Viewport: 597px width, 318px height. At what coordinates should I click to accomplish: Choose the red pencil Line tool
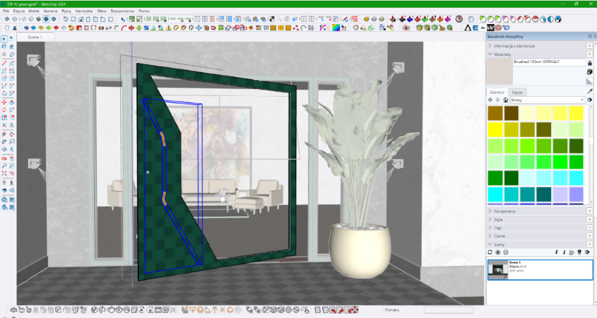4,63
